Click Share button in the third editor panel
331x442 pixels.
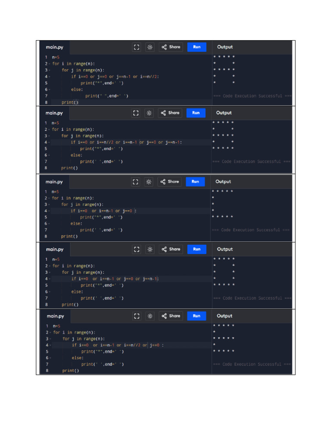click(x=169, y=182)
